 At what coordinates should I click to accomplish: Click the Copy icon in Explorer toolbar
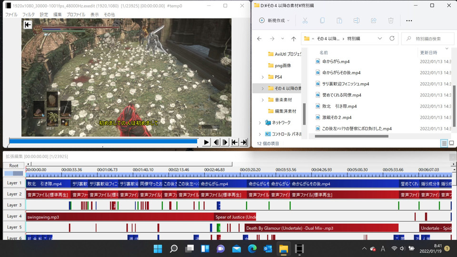(322, 20)
